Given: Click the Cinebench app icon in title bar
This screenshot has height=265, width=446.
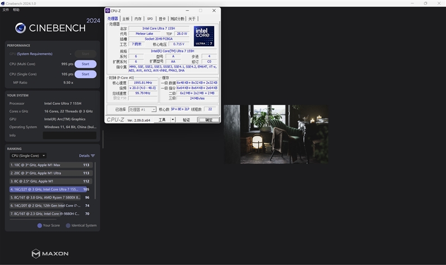Looking at the screenshot, I should click(x=3, y=3).
